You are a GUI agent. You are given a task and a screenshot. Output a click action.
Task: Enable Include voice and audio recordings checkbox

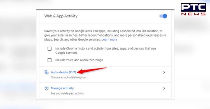point(50,60)
